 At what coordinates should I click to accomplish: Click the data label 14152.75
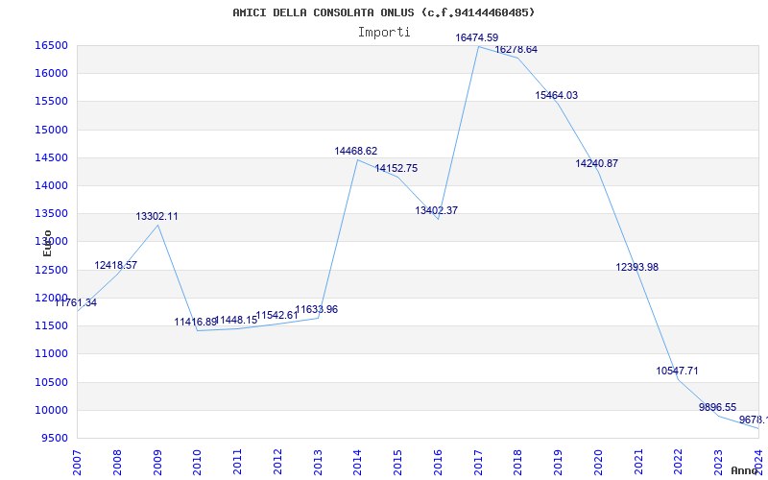pyautogui.click(x=396, y=169)
